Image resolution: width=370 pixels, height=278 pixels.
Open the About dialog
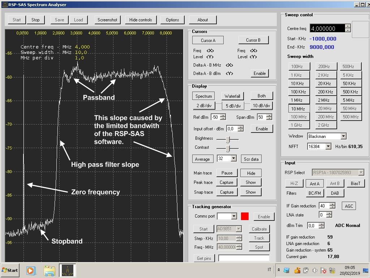(202, 20)
